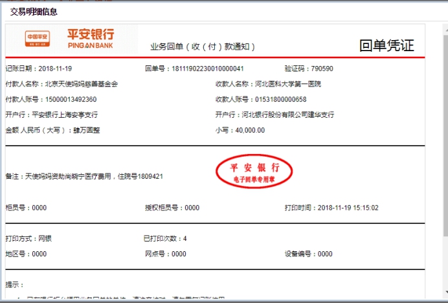Click the 已打印次数 4 field
The width and height of the screenshot is (448, 303).
coord(165,238)
